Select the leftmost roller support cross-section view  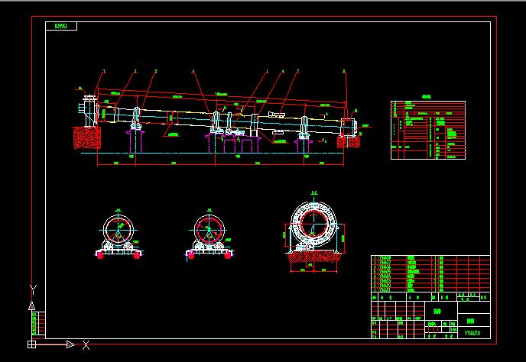pos(119,234)
